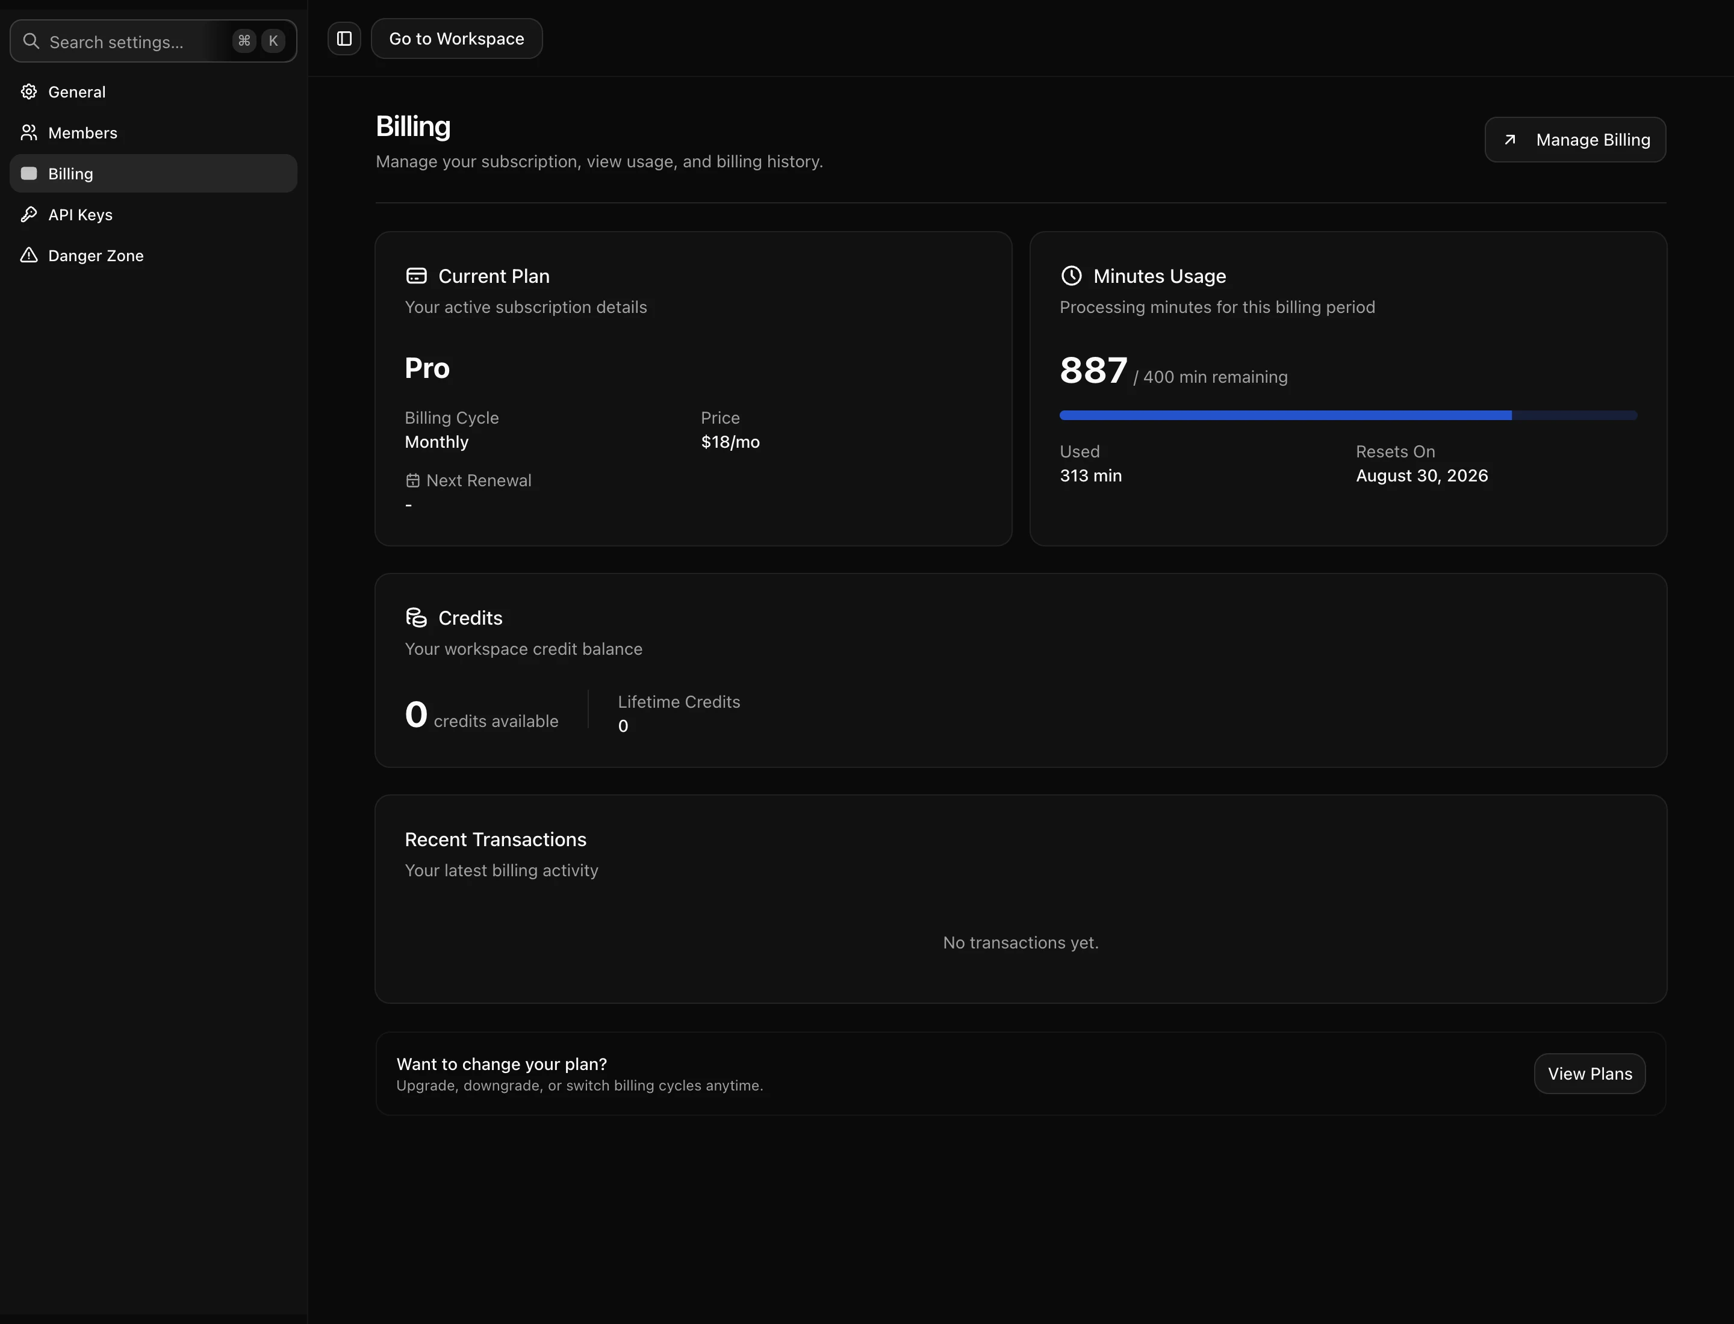Click the 400 min remaining text
The height and width of the screenshot is (1324, 1734).
point(1215,377)
